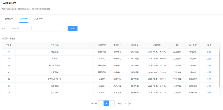Open 快照 for task 36 免费小程序开发
The width and height of the screenshot is (223, 110).
(x=209, y=79)
